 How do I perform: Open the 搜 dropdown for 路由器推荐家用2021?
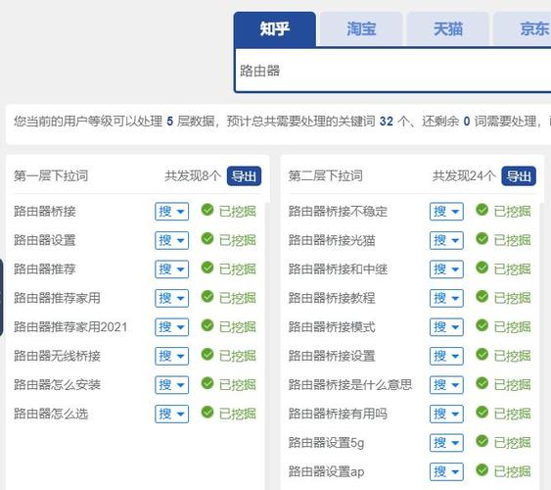172,327
